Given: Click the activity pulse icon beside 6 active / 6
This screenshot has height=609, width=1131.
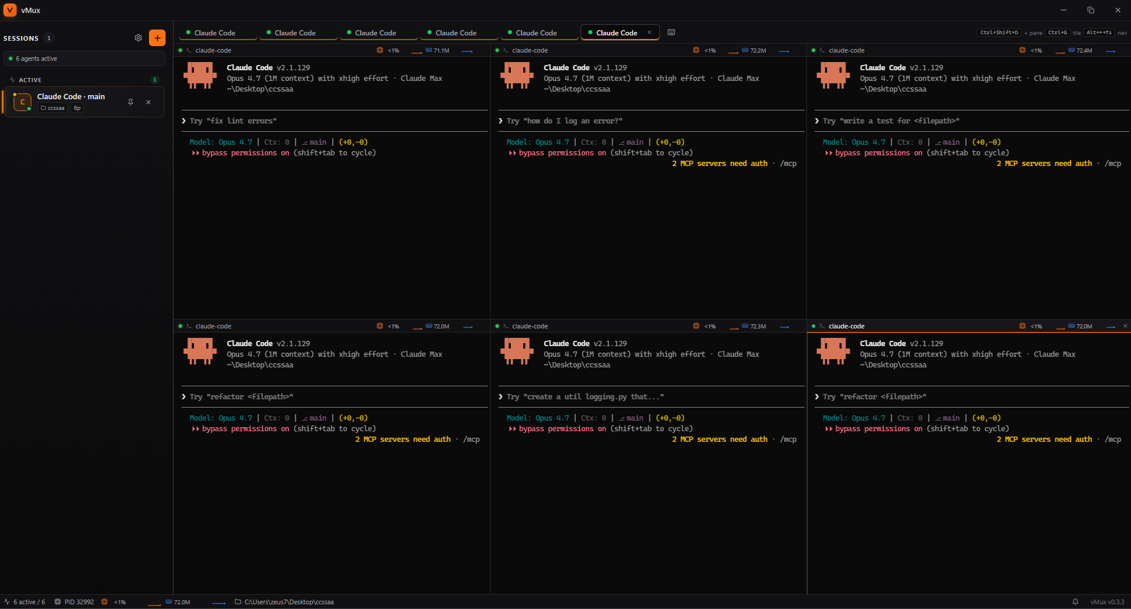Looking at the screenshot, I should (x=7, y=602).
